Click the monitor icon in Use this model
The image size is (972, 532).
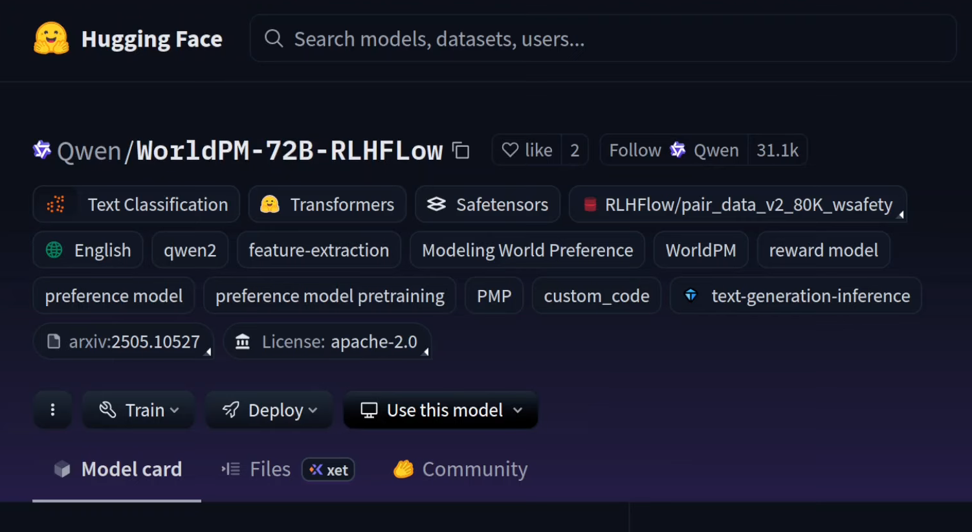[369, 410]
